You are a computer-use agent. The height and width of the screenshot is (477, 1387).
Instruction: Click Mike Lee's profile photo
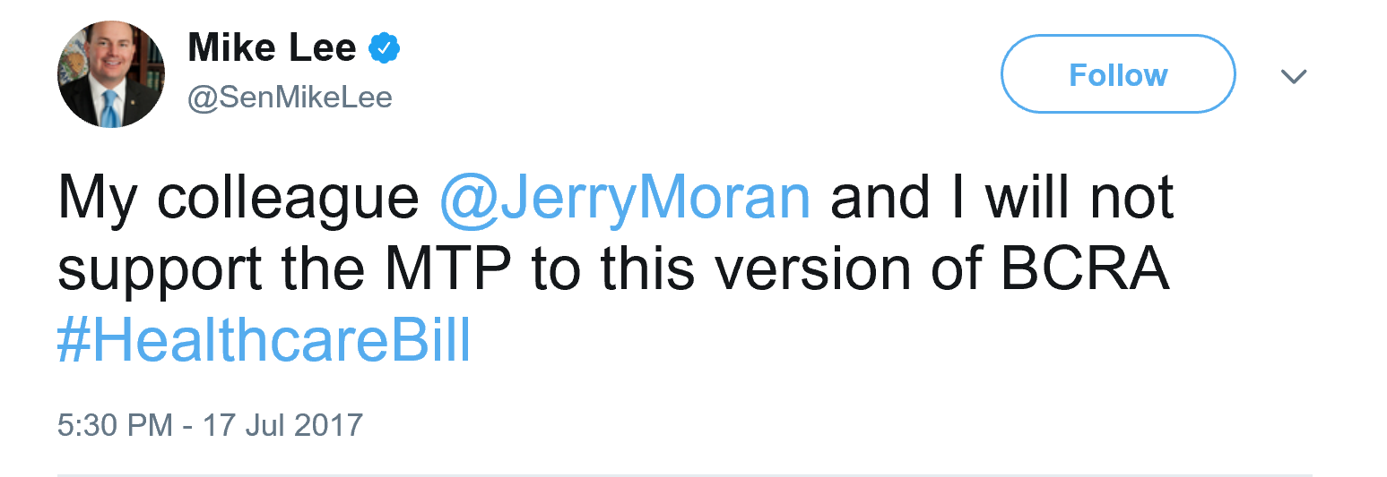(111, 74)
